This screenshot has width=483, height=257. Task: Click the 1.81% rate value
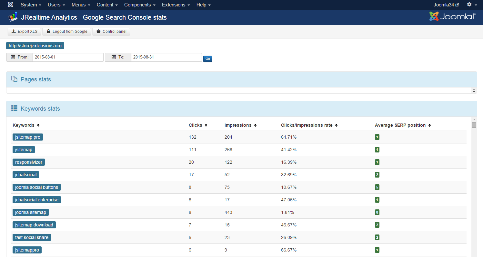(287, 212)
